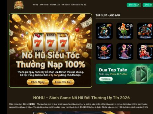Click the Chơi Ngay gold button

click(38, 82)
